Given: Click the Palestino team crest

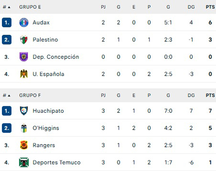Looking at the screenshot, I should click(24, 40).
